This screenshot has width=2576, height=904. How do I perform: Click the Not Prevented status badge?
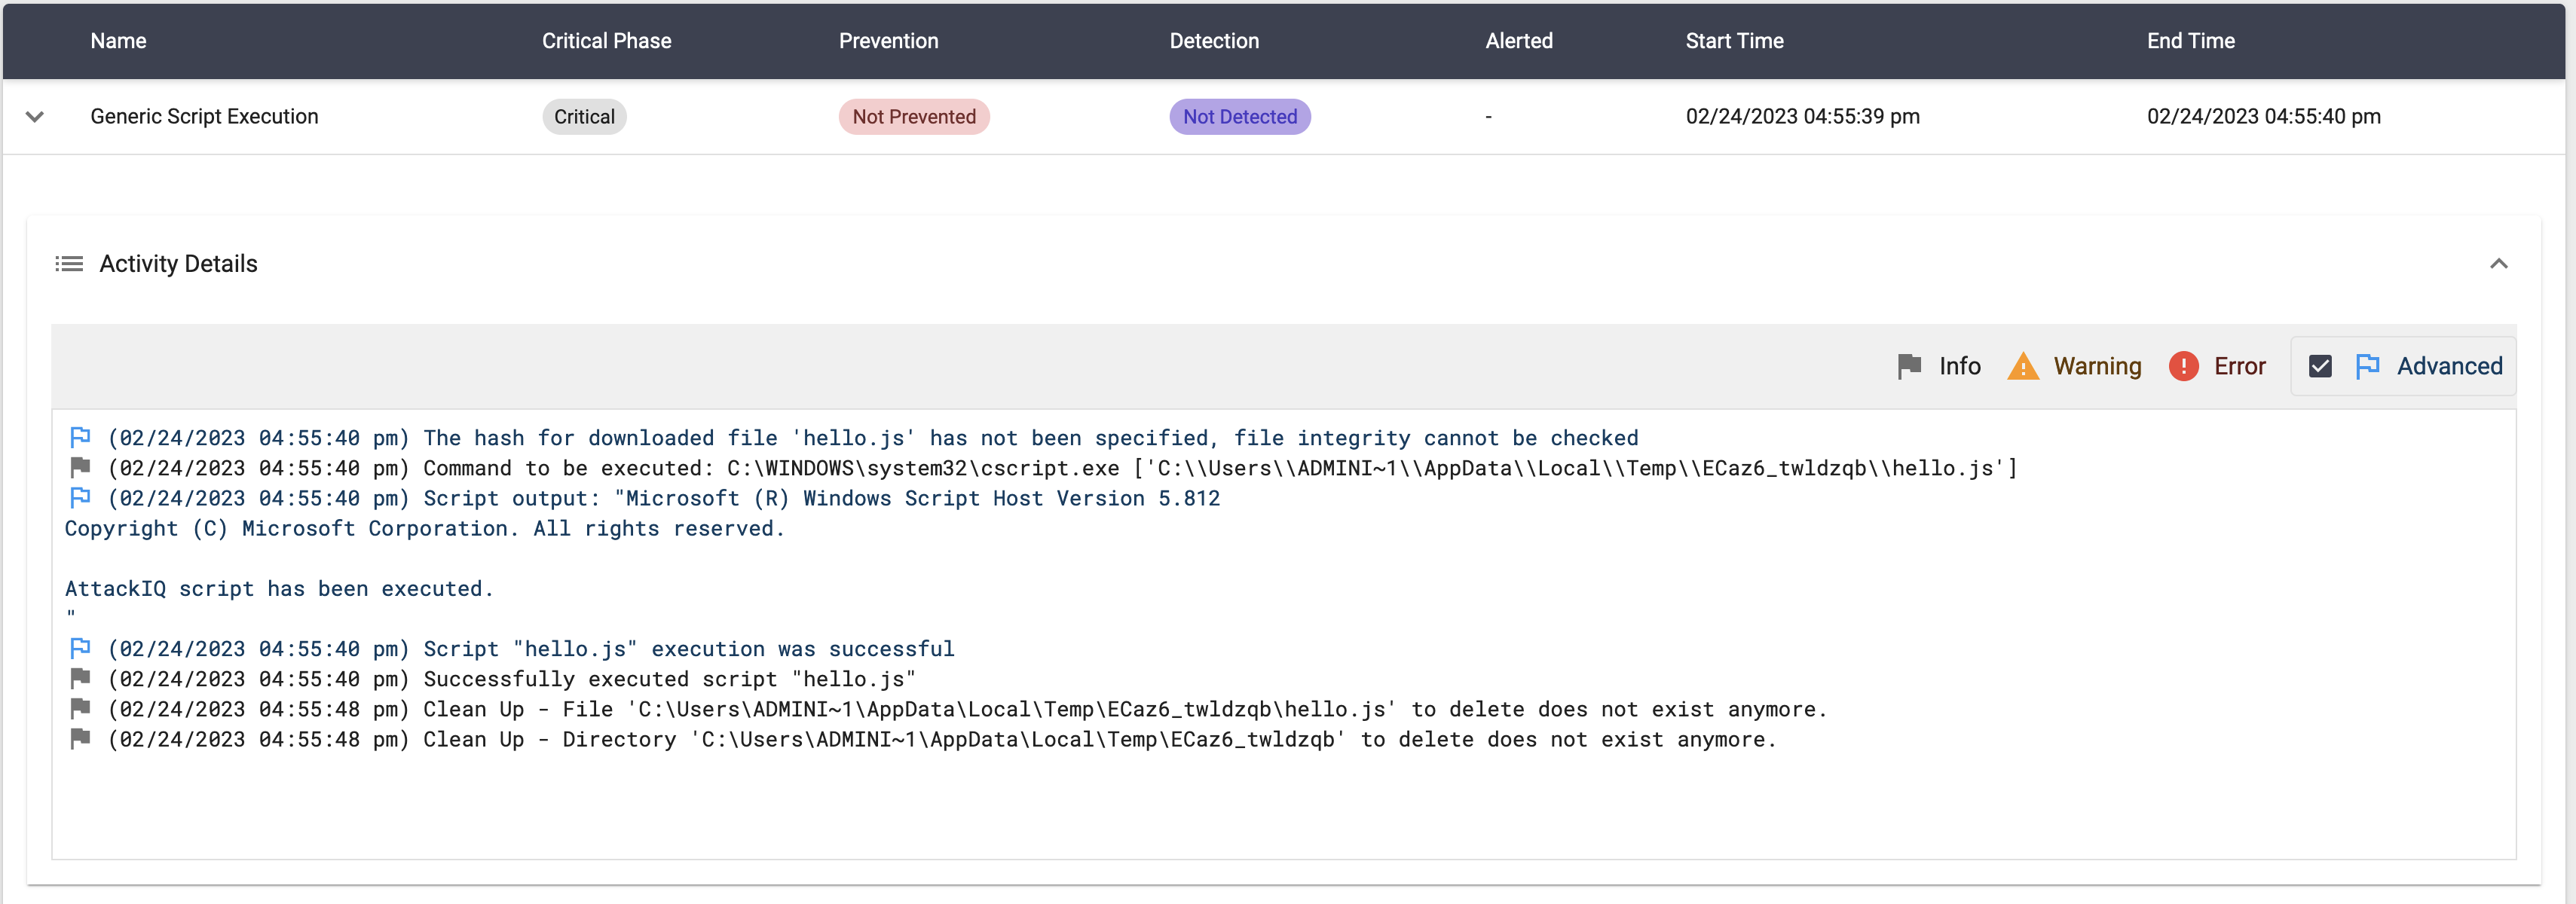[x=913, y=117]
